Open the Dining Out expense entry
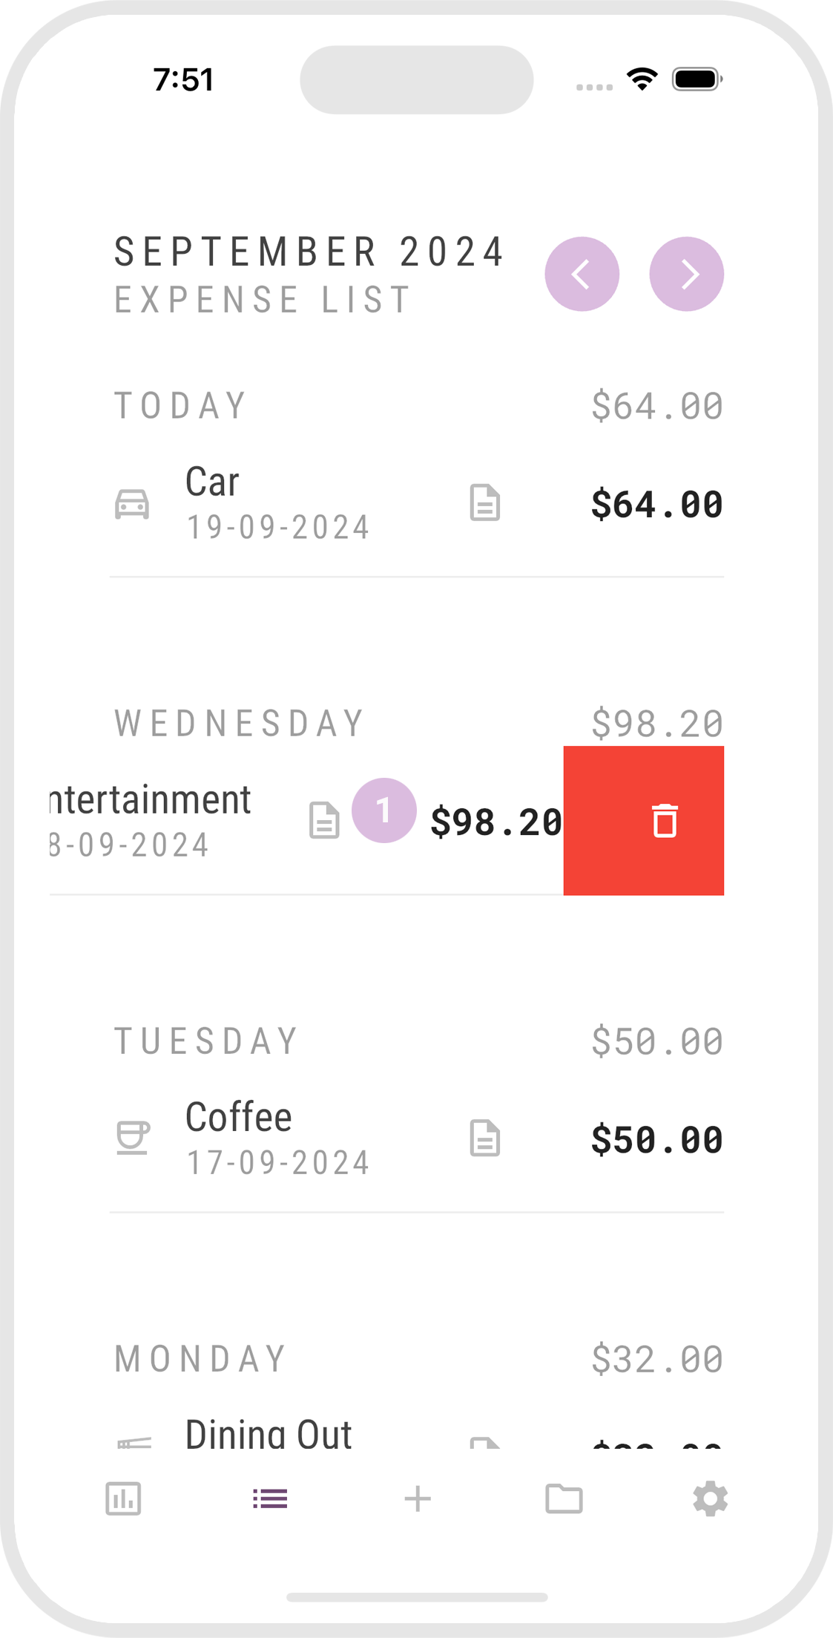Viewport: 833px width, 1638px height. pyautogui.click(x=269, y=1433)
